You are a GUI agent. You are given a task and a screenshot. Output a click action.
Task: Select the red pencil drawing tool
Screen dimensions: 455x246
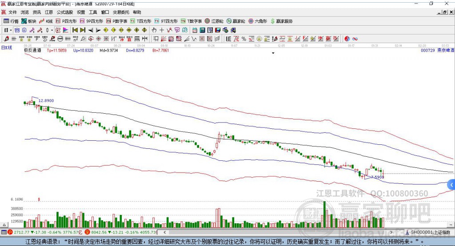click(6, 39)
